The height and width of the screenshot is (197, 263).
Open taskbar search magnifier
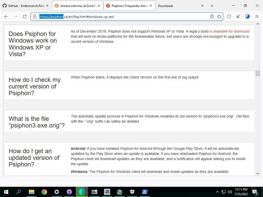pos(18,192)
